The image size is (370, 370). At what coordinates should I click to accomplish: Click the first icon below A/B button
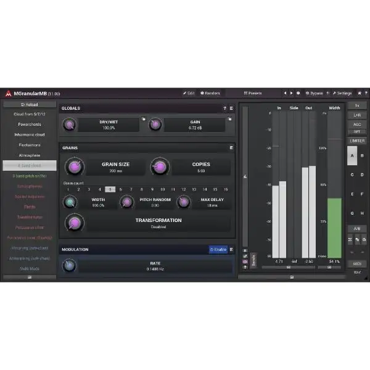350,240
